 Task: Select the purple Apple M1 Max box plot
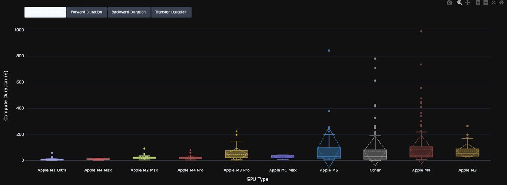(283, 157)
